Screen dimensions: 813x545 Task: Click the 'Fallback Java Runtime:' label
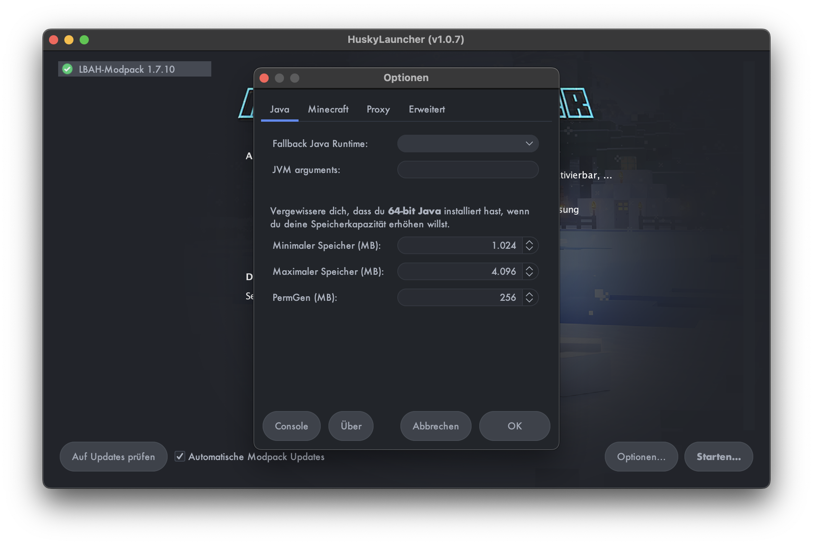coord(320,144)
